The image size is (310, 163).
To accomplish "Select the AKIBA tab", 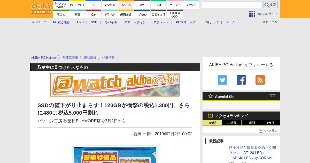I will 126,5.
